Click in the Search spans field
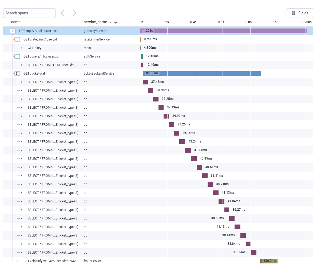The height and width of the screenshot is (277, 321). 29,13
